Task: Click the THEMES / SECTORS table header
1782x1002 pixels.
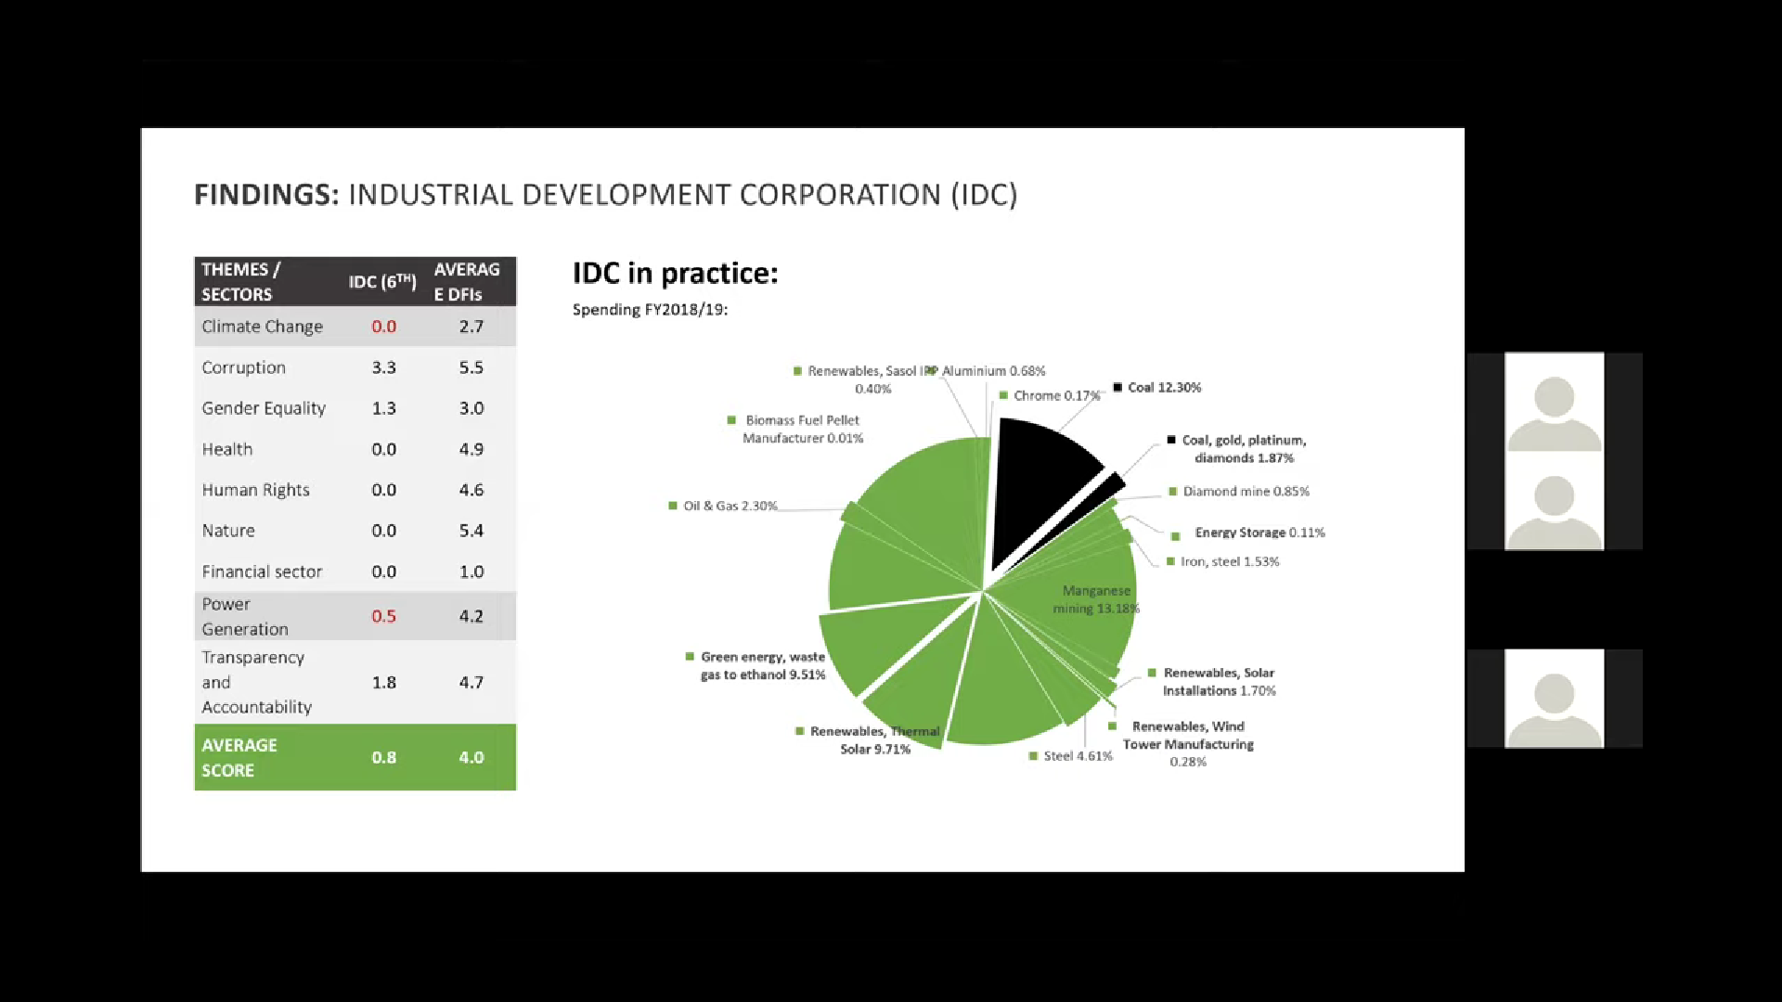Action: [x=238, y=281]
